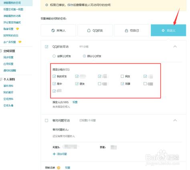Click yellow diamond icon beside 隐身设置
Screen dimensions: 190x170
[17, 29]
